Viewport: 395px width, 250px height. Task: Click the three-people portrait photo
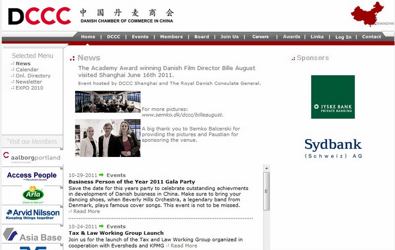[108, 138]
